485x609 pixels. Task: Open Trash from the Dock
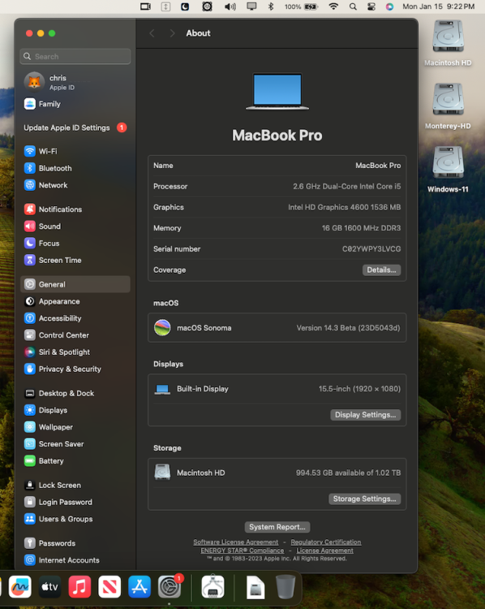pos(285,586)
